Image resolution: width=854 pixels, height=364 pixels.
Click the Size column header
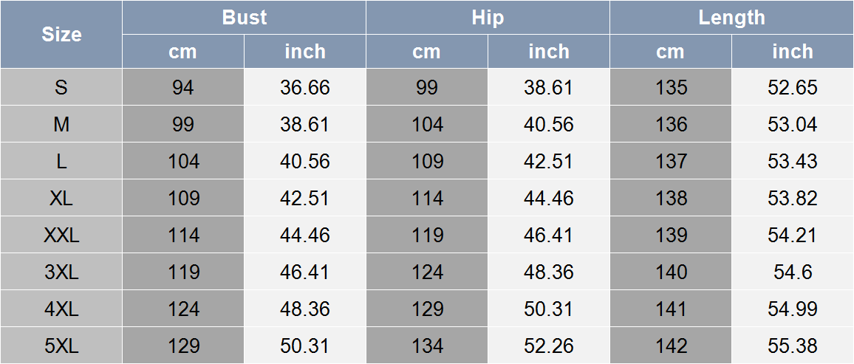click(61, 34)
